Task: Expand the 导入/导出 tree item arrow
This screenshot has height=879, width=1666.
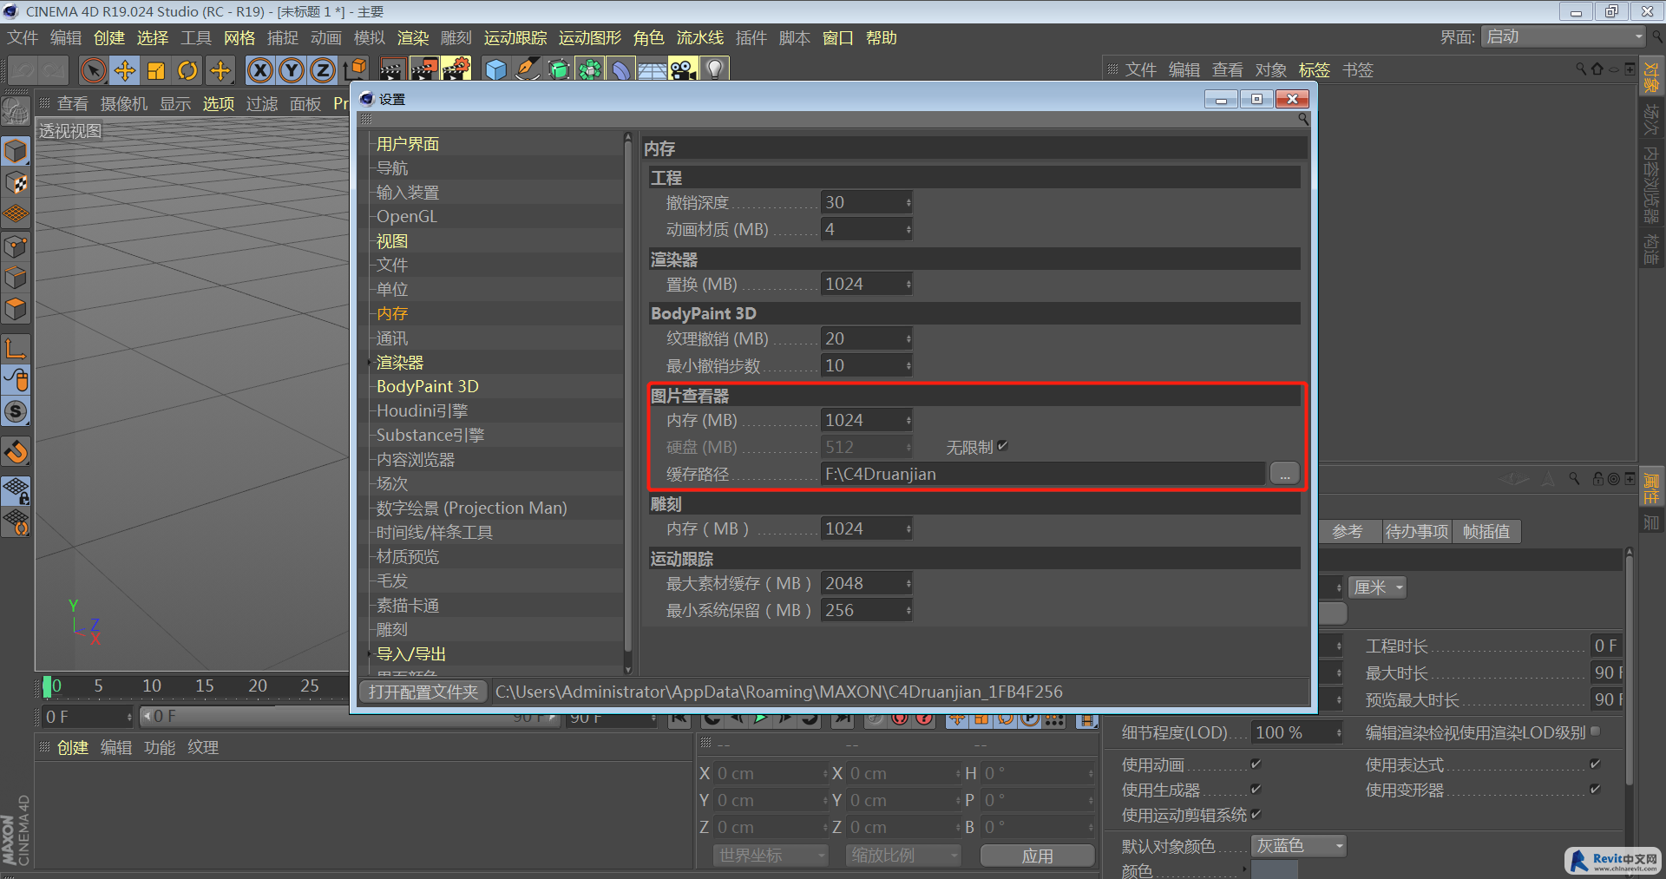Action: 371,654
